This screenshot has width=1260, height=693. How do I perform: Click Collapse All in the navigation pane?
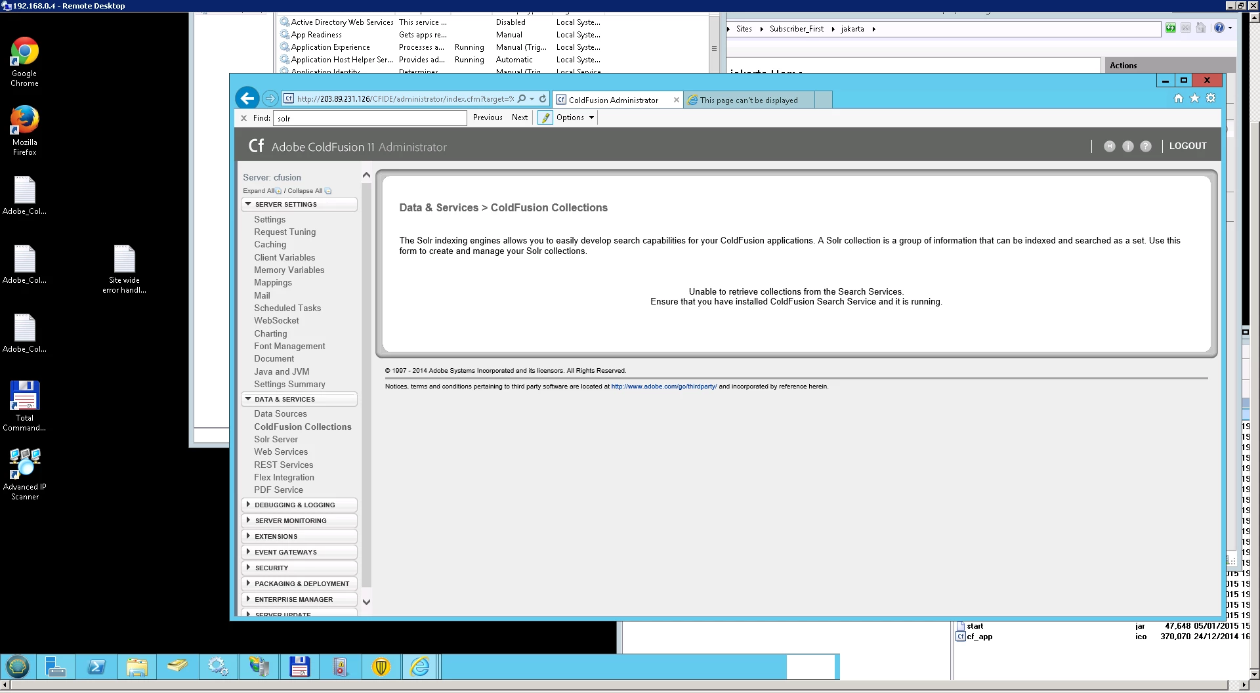coord(308,191)
